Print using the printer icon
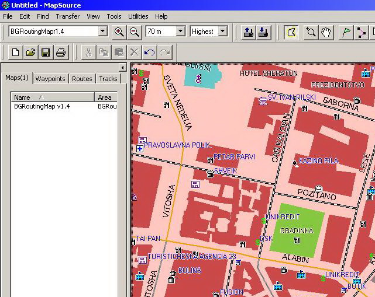 [61, 53]
